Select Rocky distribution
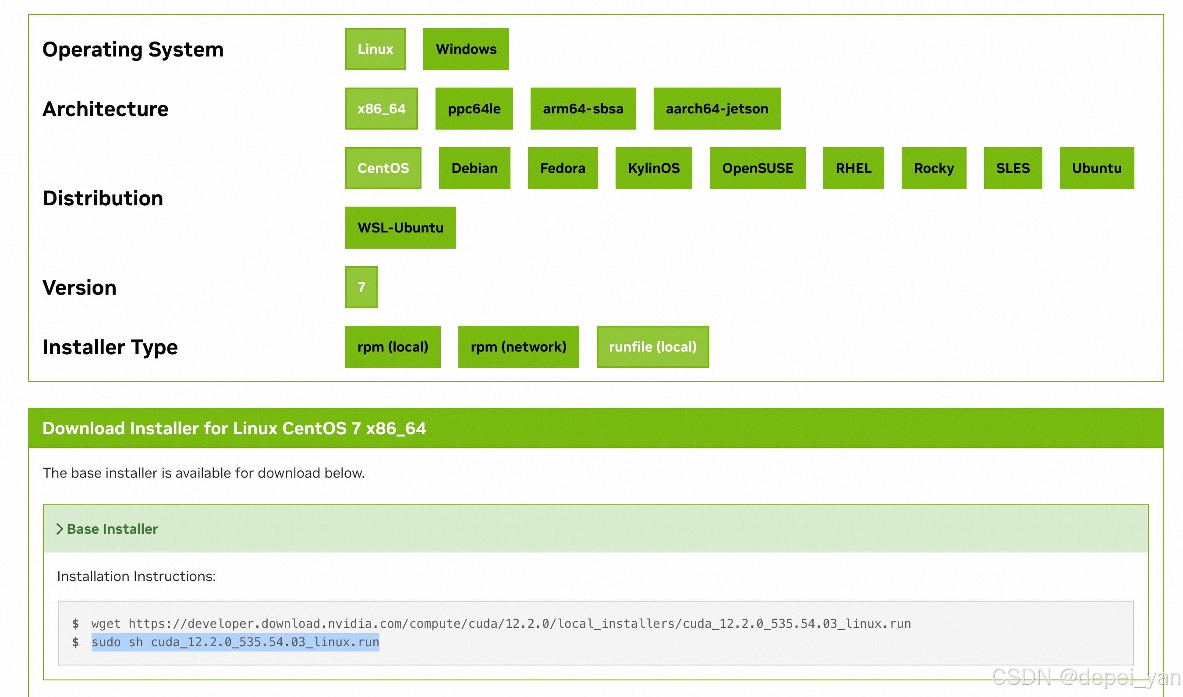The width and height of the screenshot is (1183, 697). click(x=933, y=168)
